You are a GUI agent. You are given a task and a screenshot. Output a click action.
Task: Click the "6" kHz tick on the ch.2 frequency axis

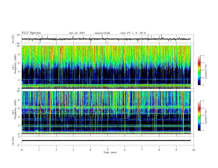[19, 108]
